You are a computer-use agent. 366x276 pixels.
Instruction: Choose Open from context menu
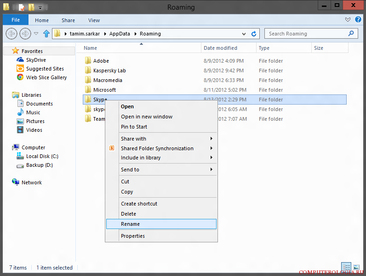click(161, 106)
